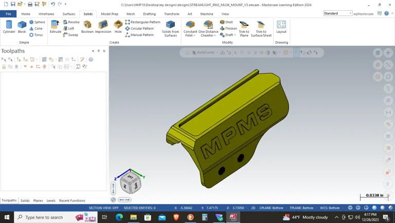Select the Extrude solid tool
The image size is (395, 223).
56,27
